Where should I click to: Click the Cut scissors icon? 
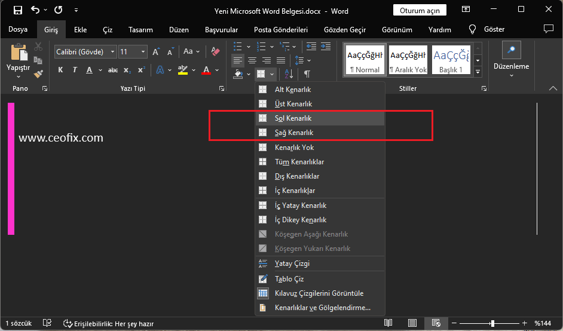coord(38,47)
